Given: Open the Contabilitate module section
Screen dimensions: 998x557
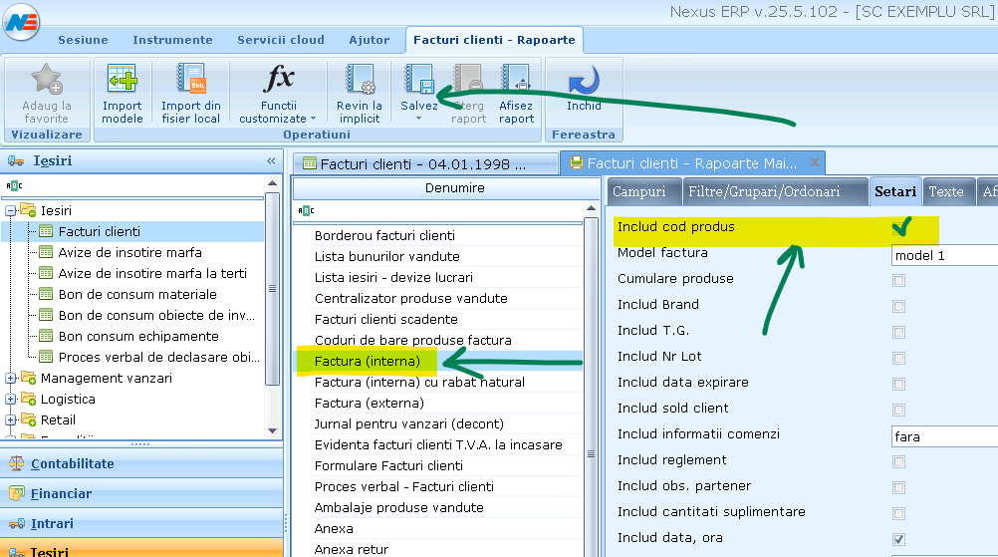Looking at the screenshot, I should coord(72,464).
